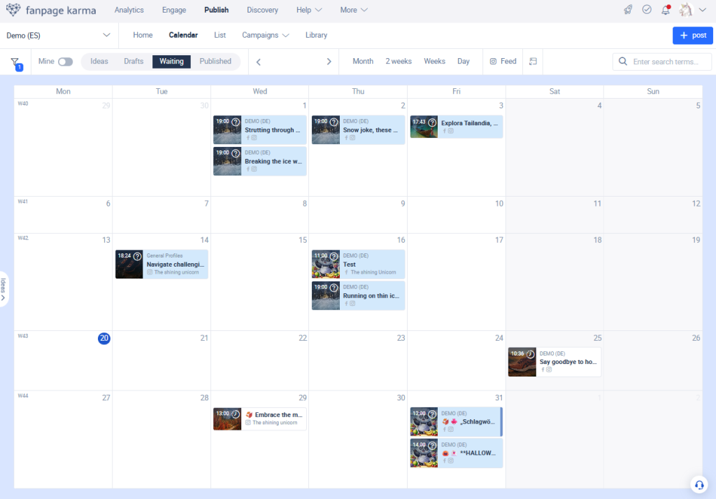
Task: Open the Analytics menu
Action: (129, 10)
